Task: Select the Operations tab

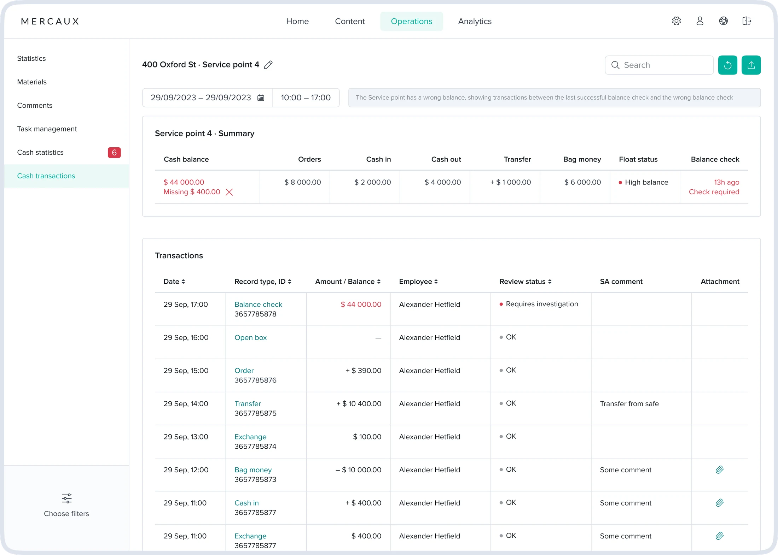Action: click(x=411, y=21)
